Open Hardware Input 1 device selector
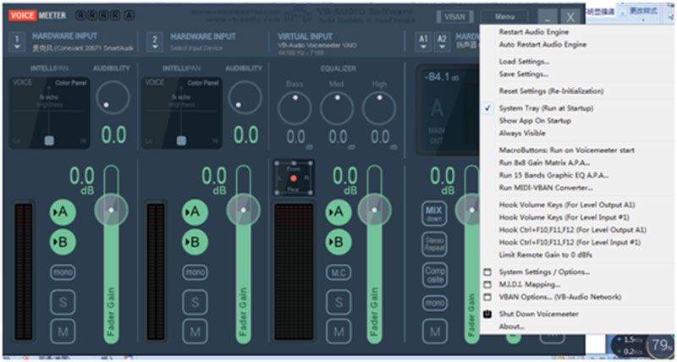Image resolution: width=677 pixels, height=362 pixels. tap(17, 41)
